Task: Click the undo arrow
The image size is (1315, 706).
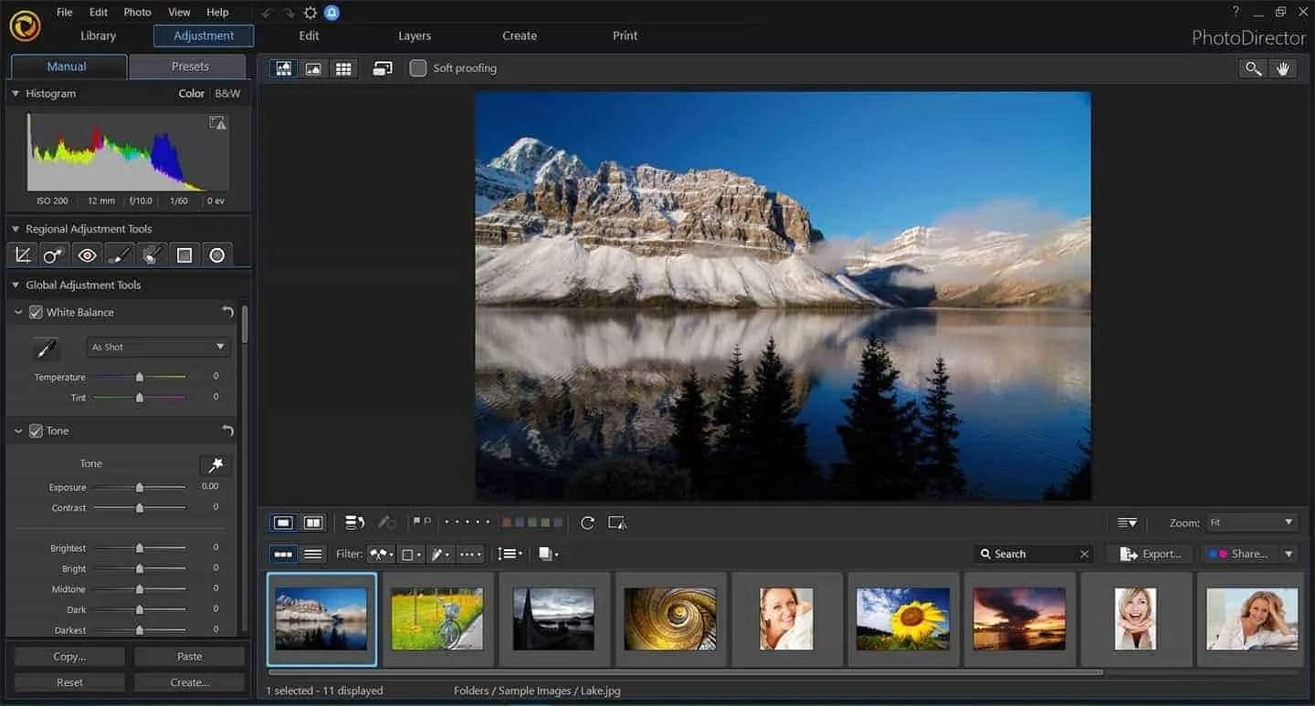Action: click(267, 13)
